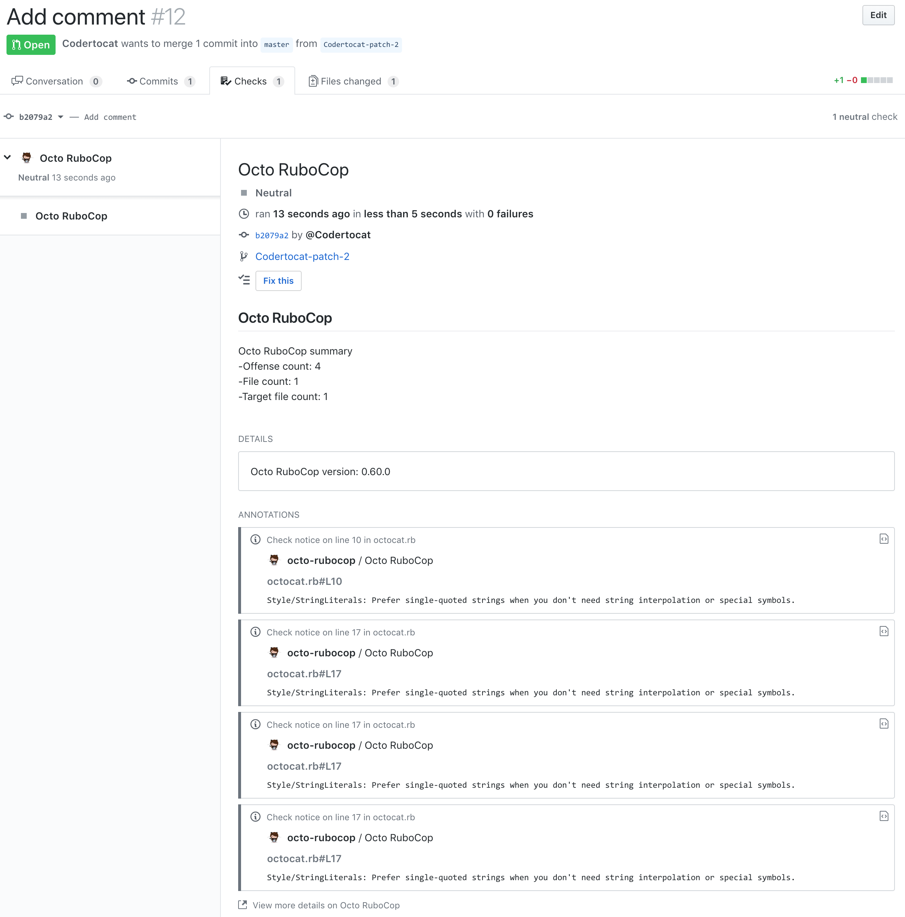The image size is (905, 917).
Task: Select the Conversation tab
Action: (55, 81)
